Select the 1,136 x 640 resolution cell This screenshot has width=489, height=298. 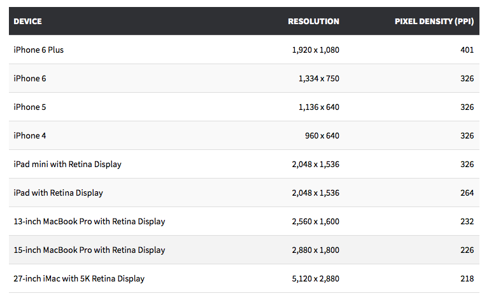318,107
